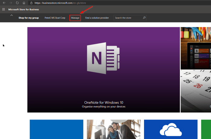Screen dimensions: 211x139
Task: Open PeterE MS Boat Corp link
Action: coord(55,18)
